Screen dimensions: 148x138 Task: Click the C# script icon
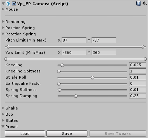click(x=8, y=4)
